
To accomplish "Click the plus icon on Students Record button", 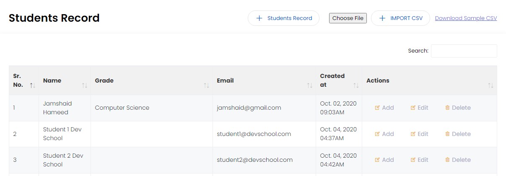I will click(x=259, y=18).
